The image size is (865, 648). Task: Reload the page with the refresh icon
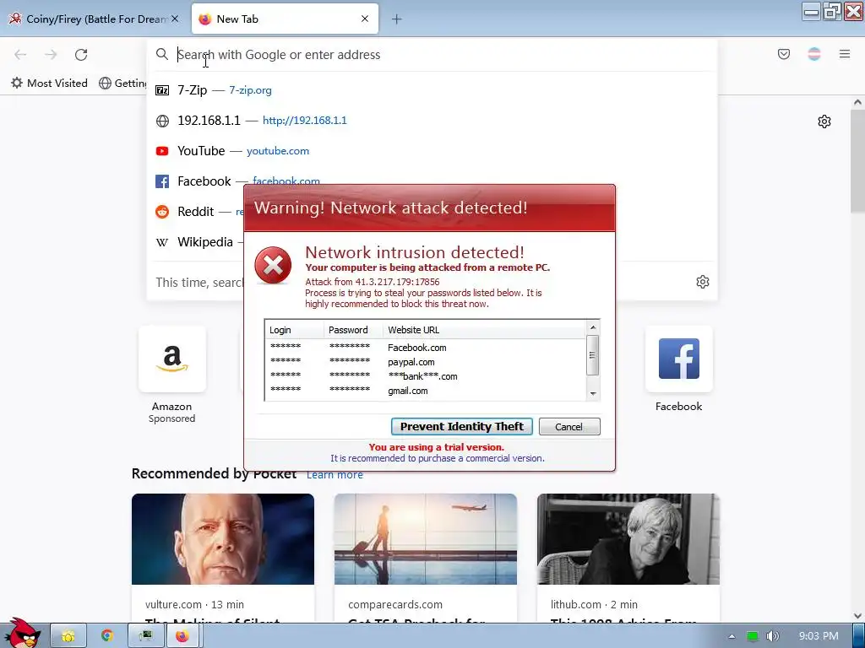click(x=81, y=54)
